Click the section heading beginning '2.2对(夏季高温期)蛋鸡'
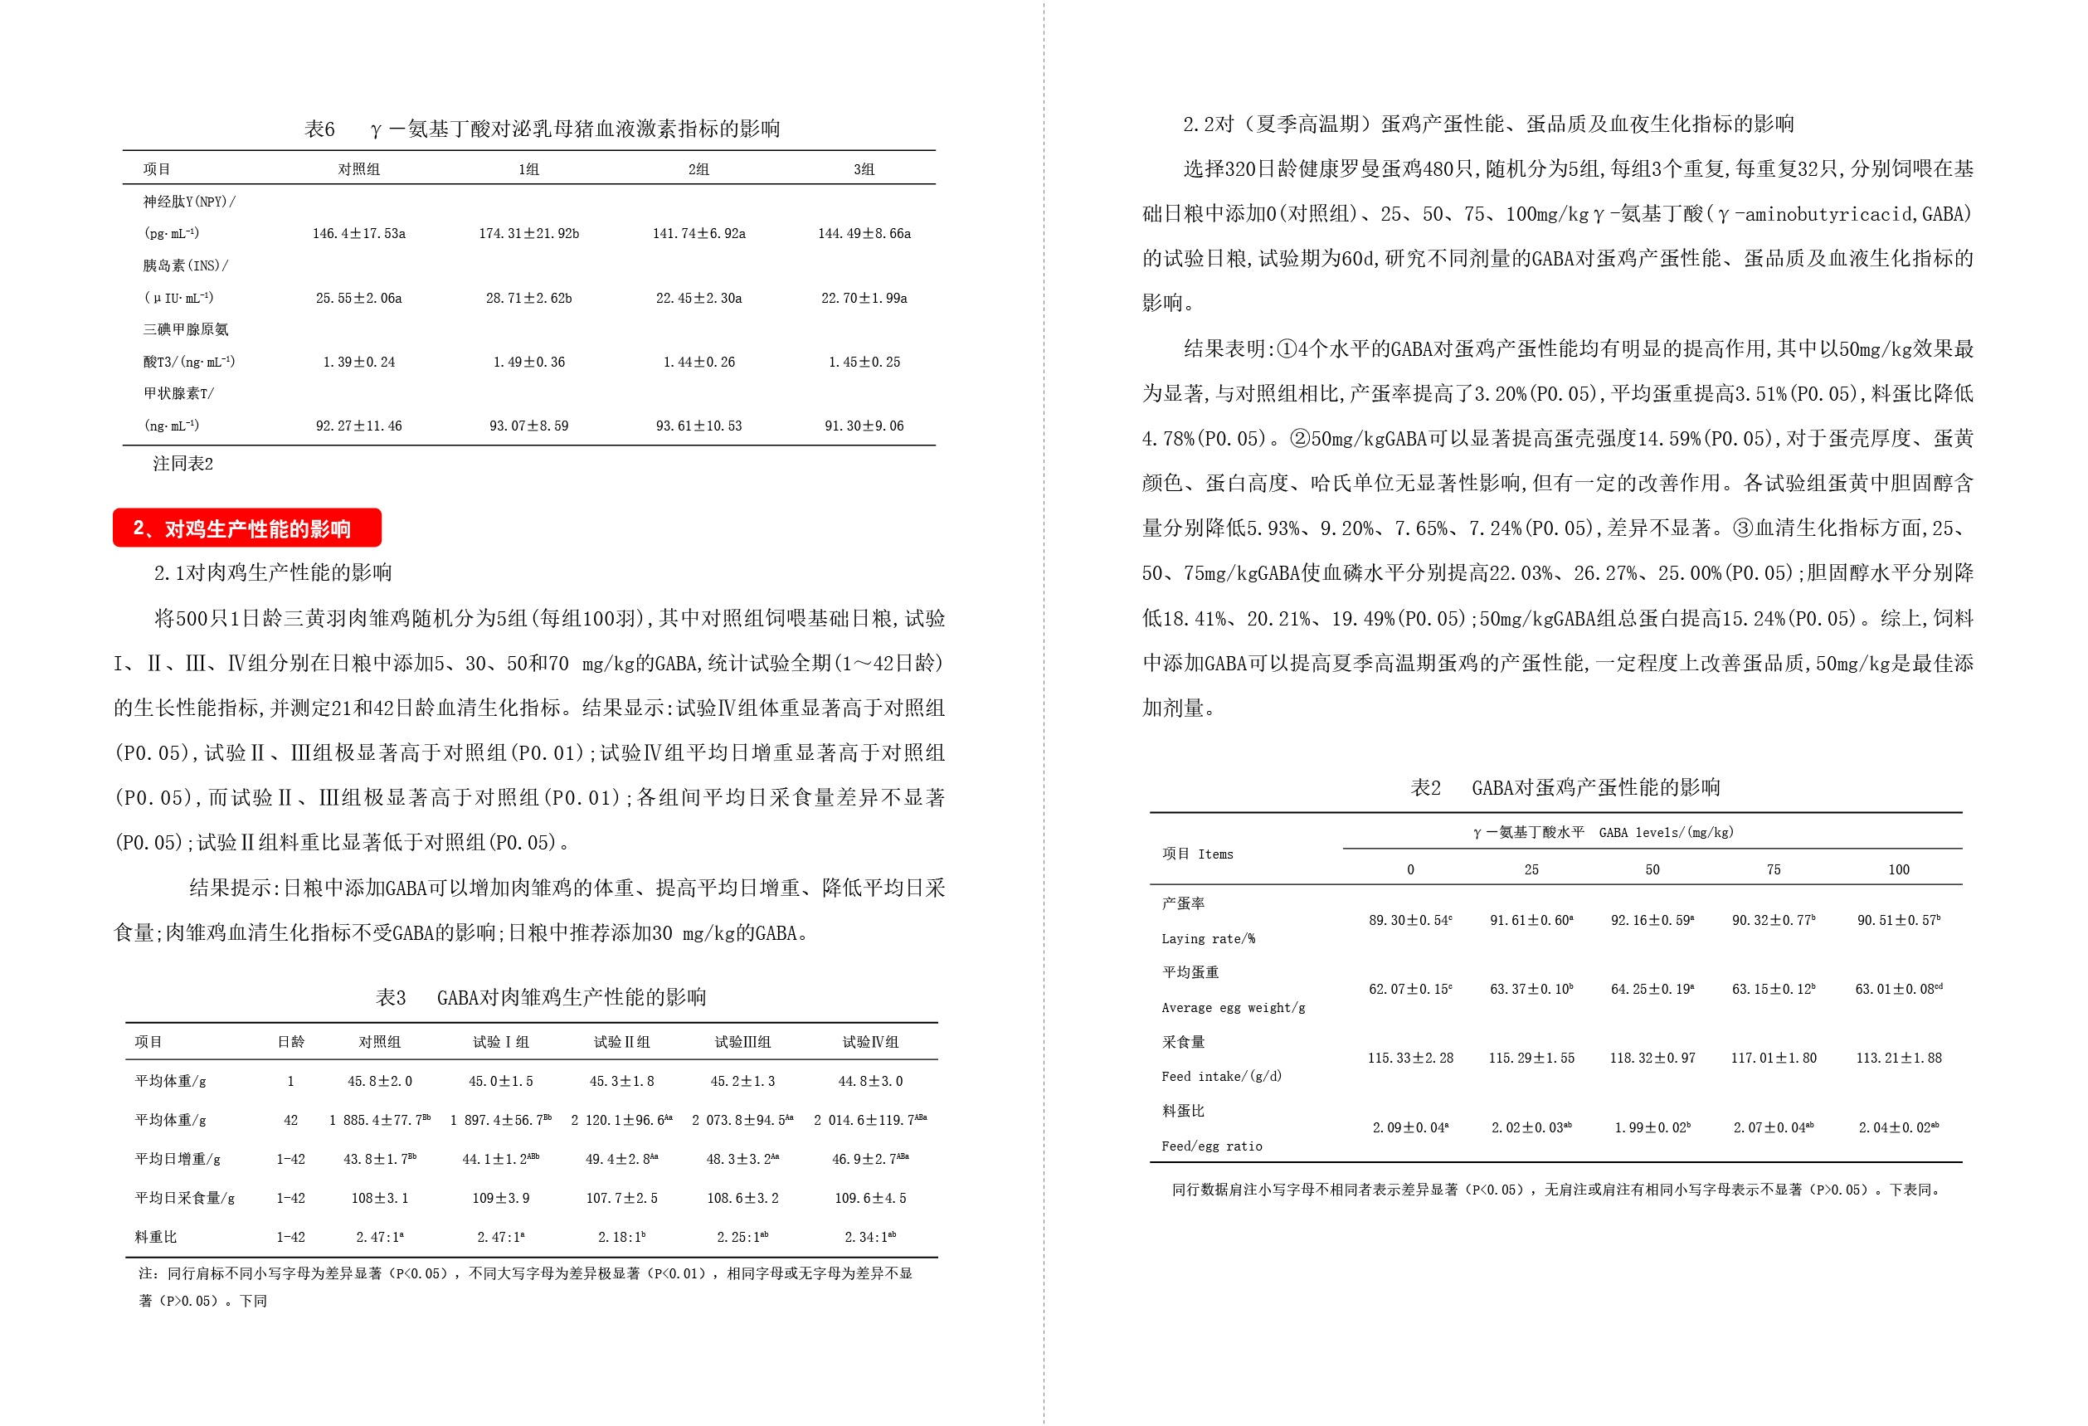The width and height of the screenshot is (2088, 1426). (x=1488, y=124)
